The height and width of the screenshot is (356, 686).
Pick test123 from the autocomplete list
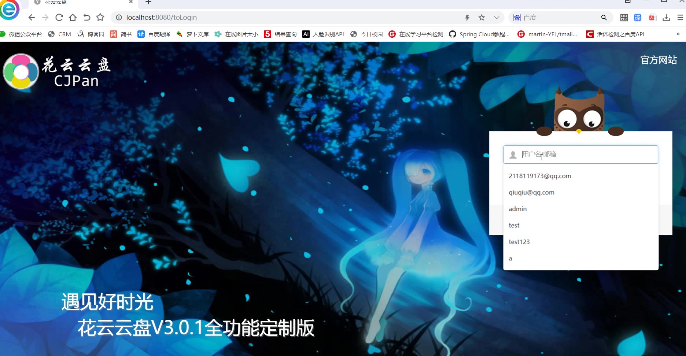[x=581, y=242]
